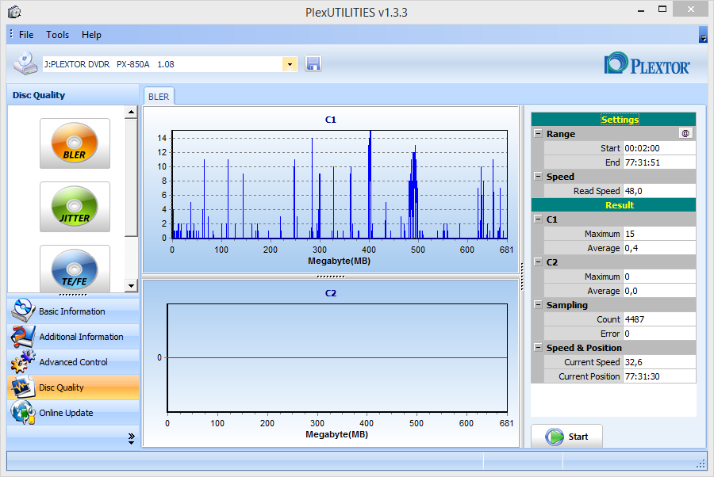This screenshot has height=477, width=714.
Task: Click the toolbar options arrow at menu bar end
Action: (703, 35)
